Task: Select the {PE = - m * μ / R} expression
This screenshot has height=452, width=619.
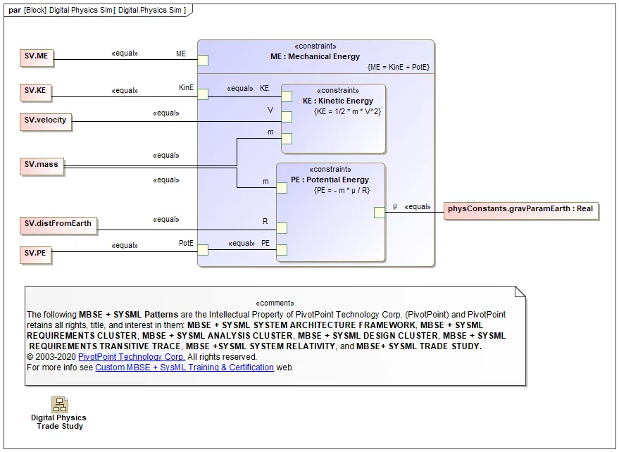Action: tap(342, 190)
